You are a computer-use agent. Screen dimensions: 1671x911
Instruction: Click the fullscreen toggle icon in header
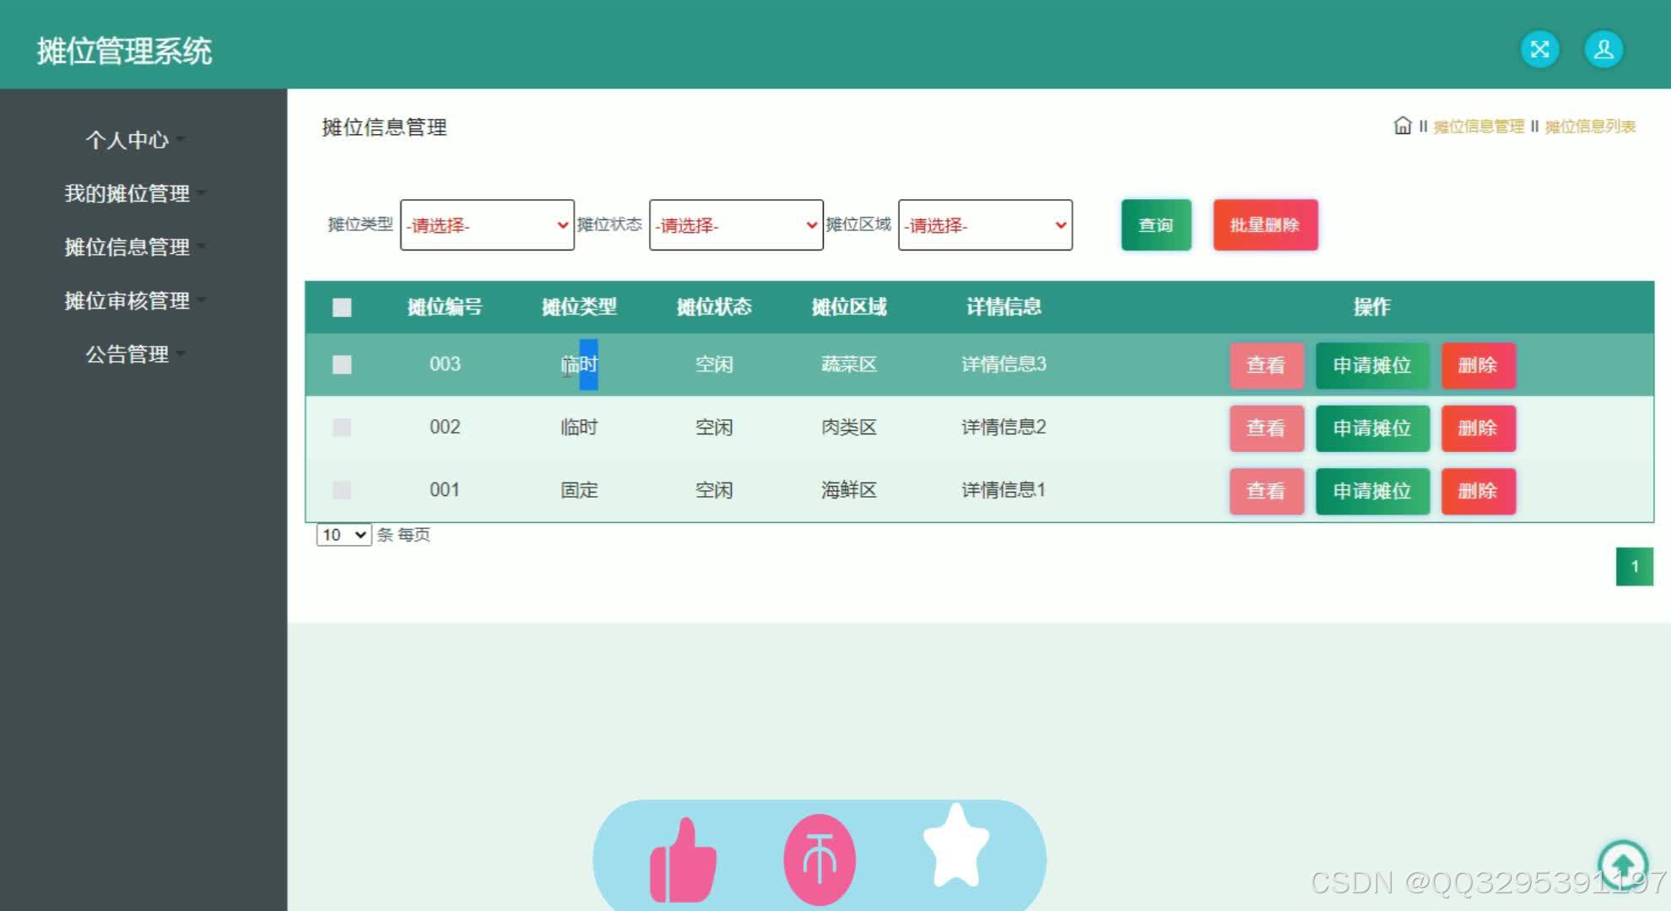point(1539,49)
